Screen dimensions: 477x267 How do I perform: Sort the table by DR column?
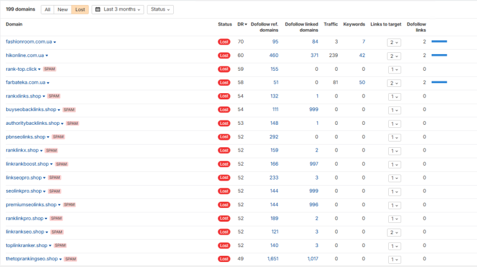click(x=242, y=24)
